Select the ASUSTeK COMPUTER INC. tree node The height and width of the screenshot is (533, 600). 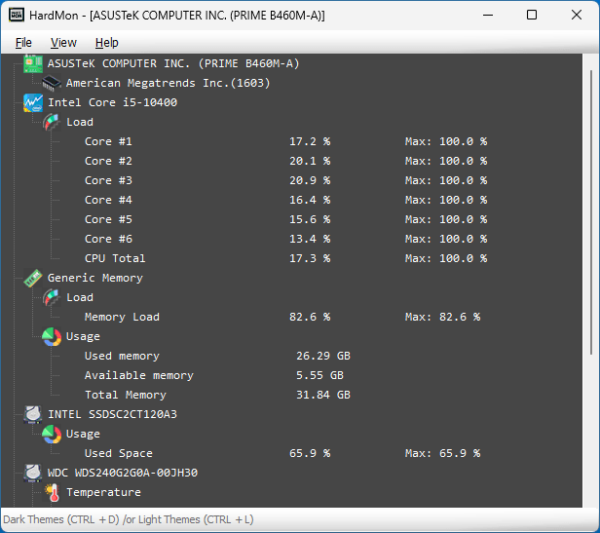coord(173,63)
